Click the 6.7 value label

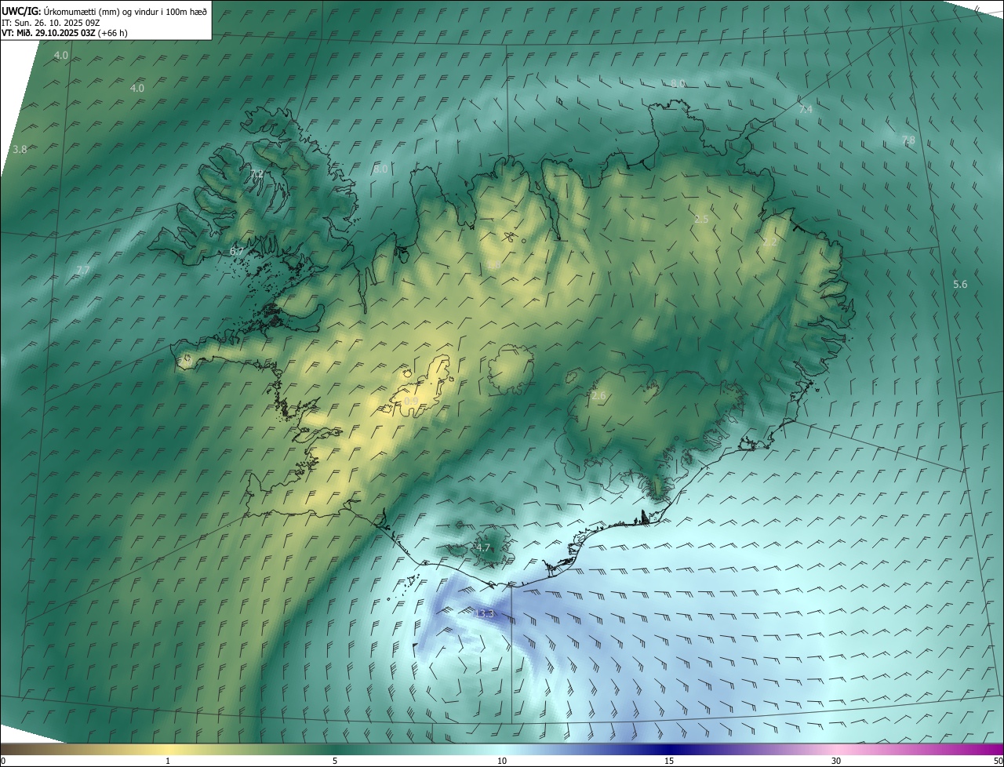click(x=237, y=252)
